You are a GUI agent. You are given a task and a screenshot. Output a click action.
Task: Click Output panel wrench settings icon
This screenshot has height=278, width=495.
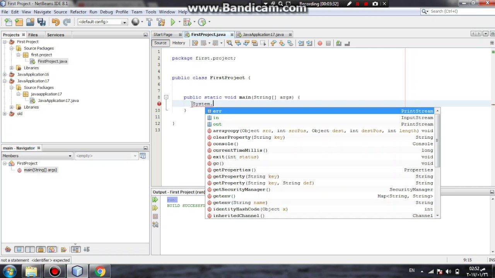(155, 224)
